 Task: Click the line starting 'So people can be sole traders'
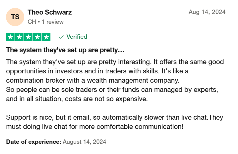tap(112, 90)
